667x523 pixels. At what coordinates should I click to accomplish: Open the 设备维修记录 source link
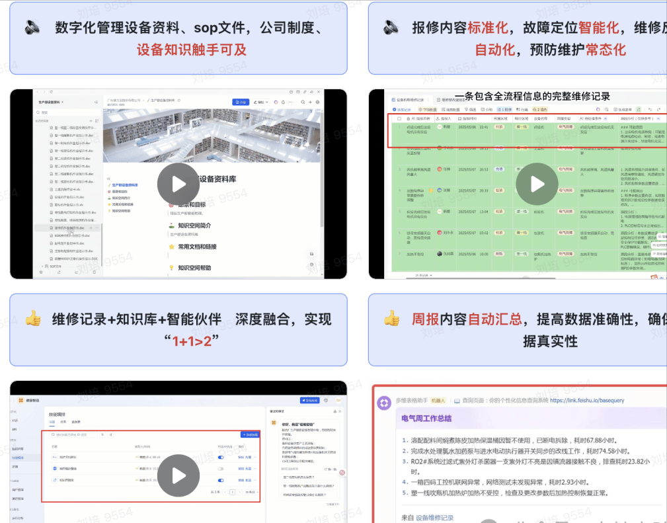click(434, 518)
